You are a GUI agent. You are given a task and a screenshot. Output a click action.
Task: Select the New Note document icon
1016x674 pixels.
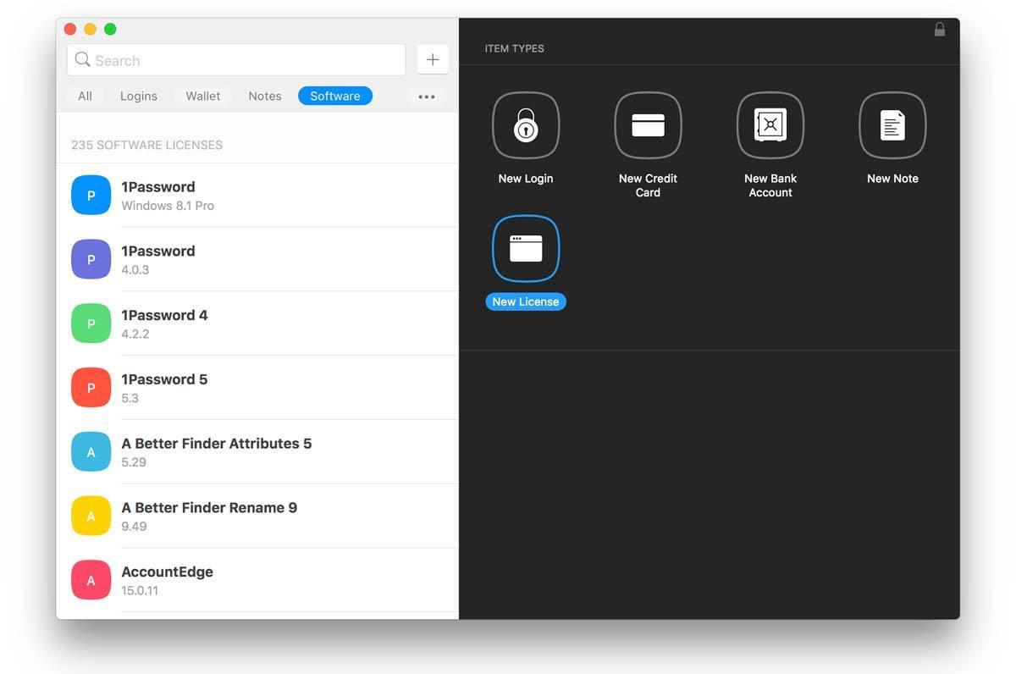[892, 125]
